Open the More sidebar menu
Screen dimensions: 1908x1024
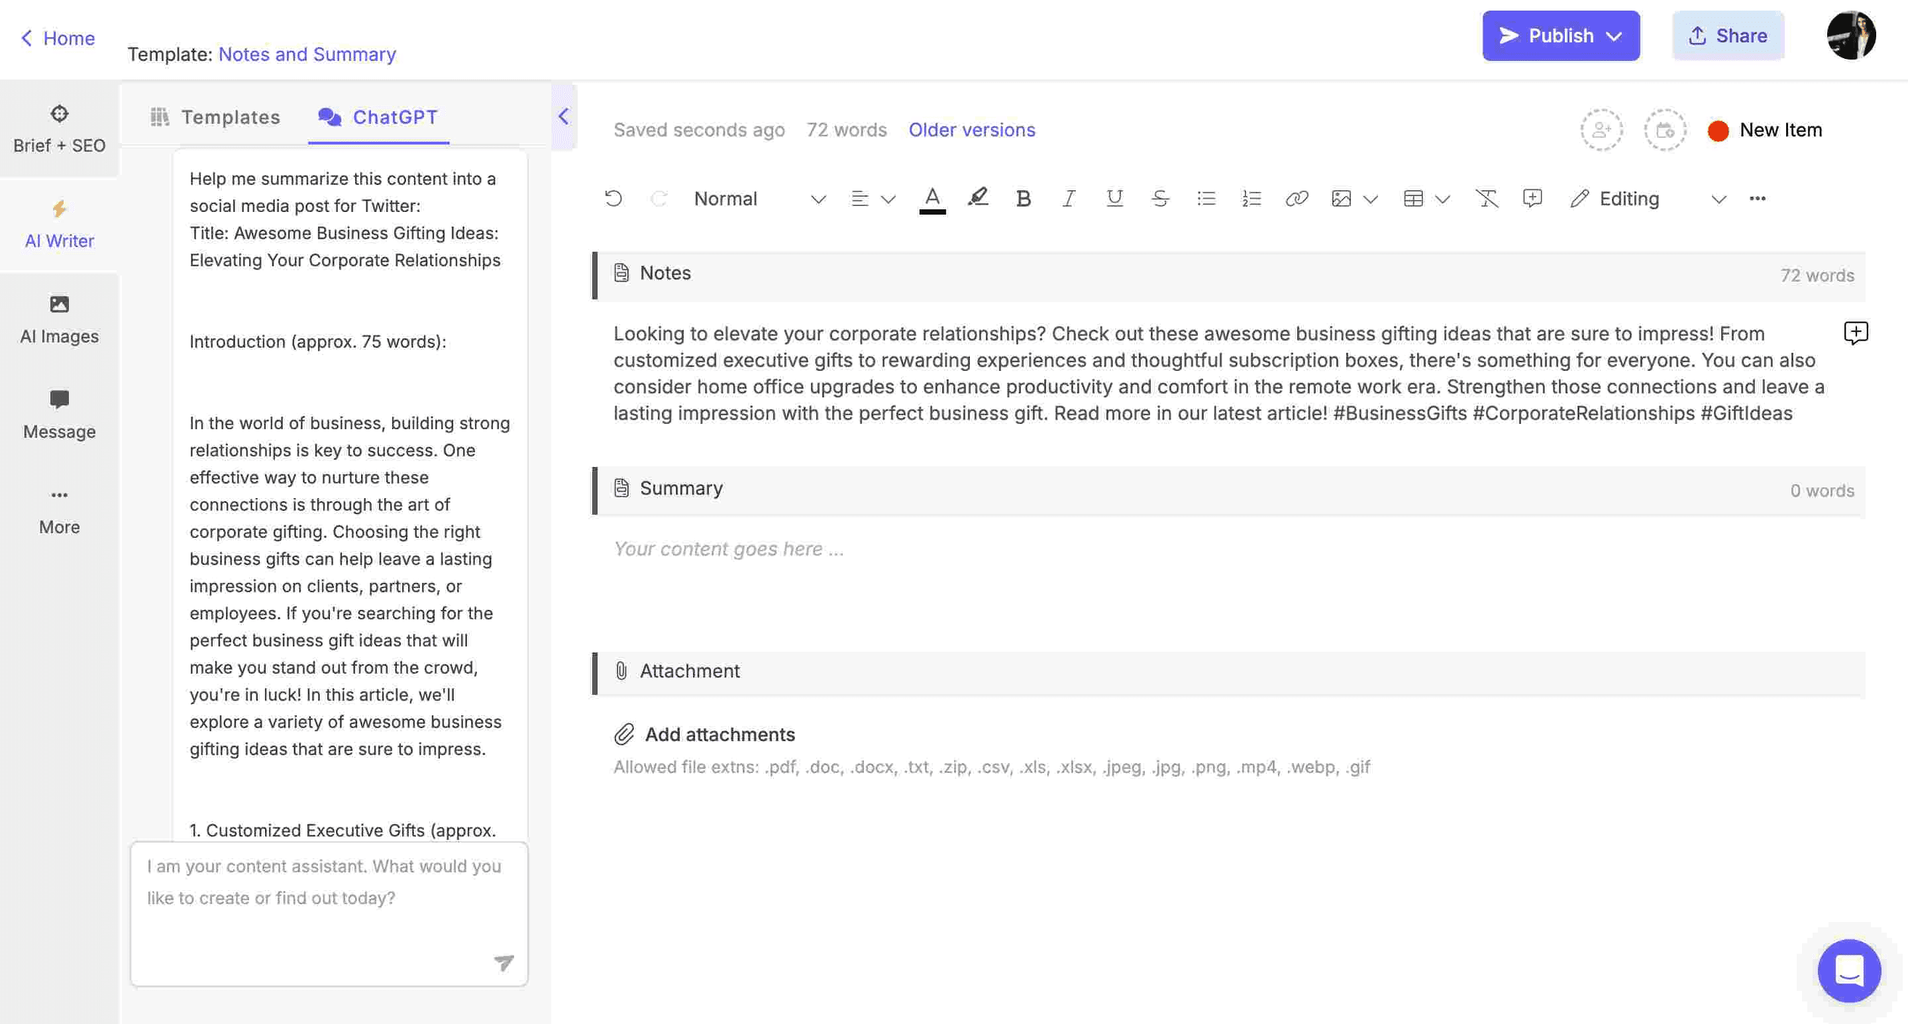coord(59,511)
